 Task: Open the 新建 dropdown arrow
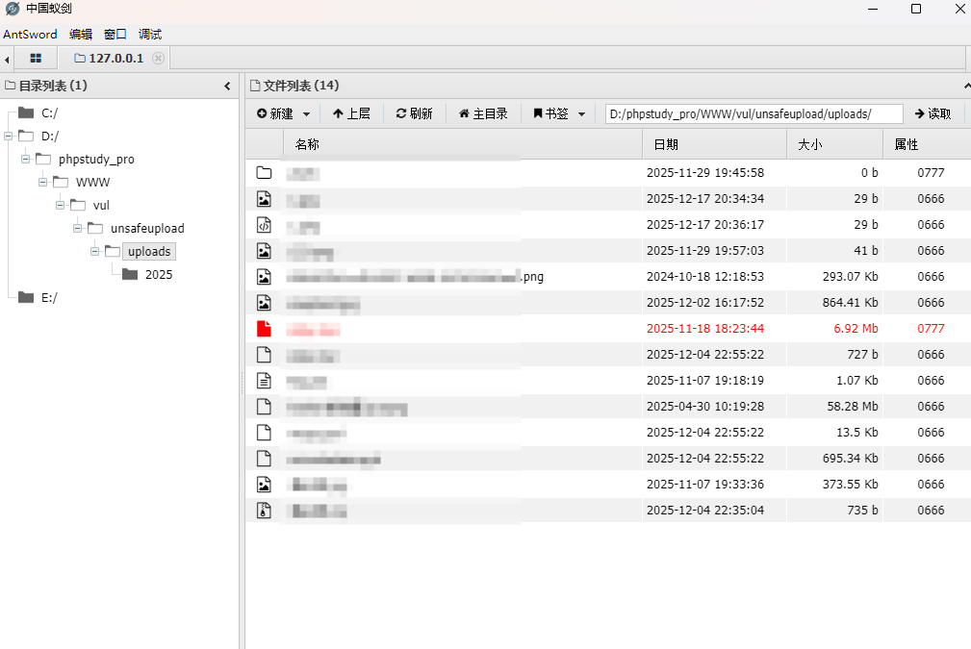click(306, 114)
